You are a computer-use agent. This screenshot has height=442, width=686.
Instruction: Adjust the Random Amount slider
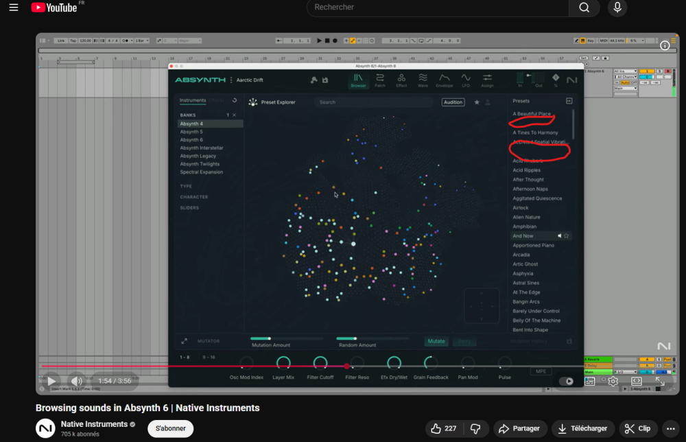(372, 339)
